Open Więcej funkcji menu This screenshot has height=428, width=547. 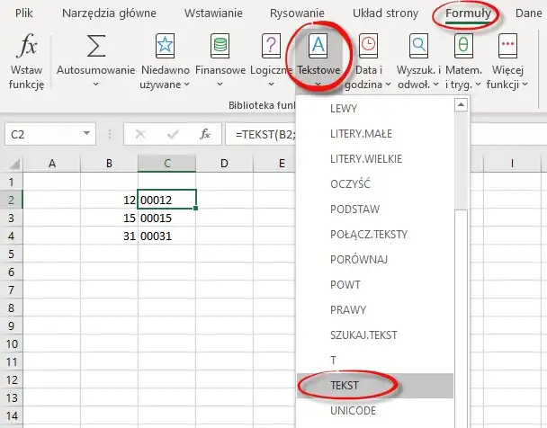(x=509, y=45)
